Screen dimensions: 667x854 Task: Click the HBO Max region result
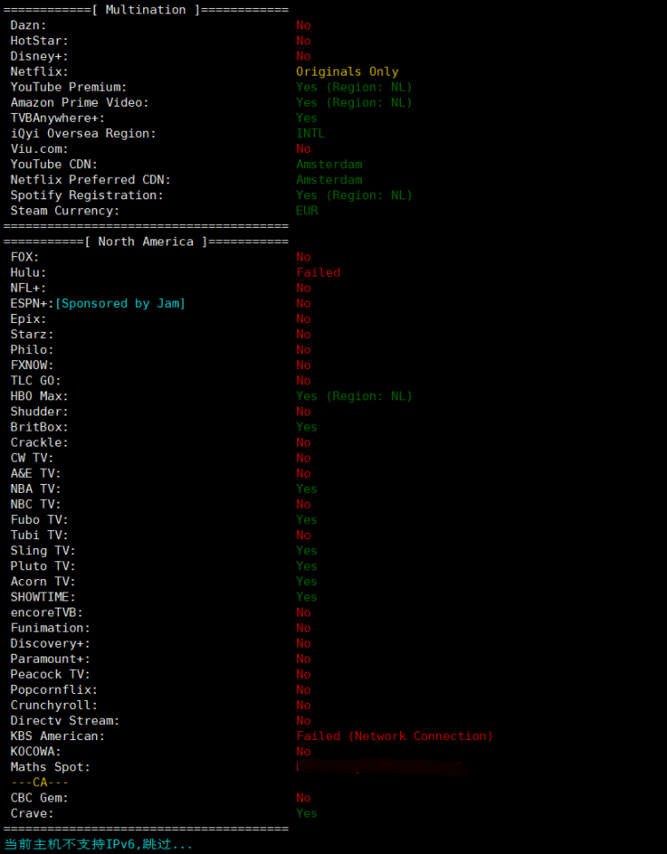[354, 397]
